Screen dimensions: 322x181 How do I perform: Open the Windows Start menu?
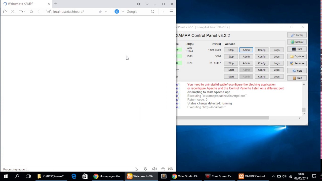[x=6, y=176]
